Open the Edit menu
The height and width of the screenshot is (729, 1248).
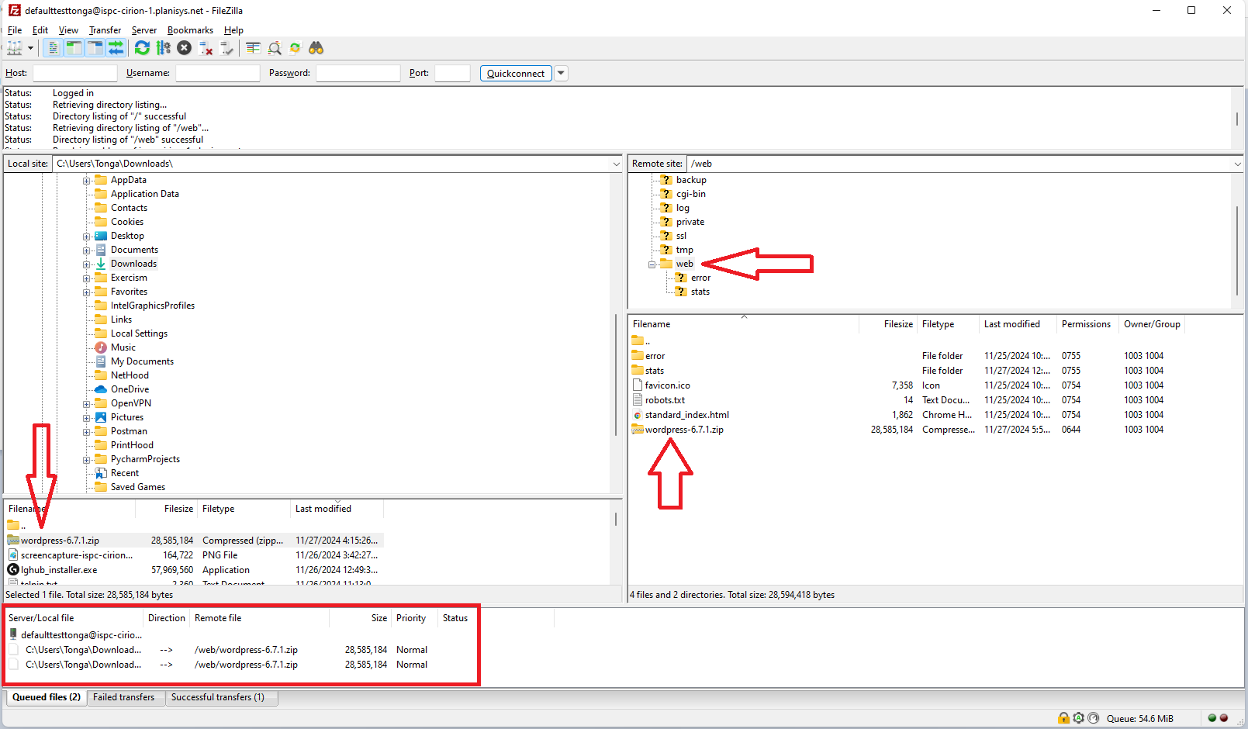(40, 30)
